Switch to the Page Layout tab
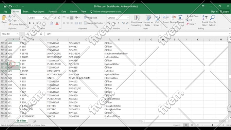The width and height of the screenshot is (231, 130). [x=38, y=12]
